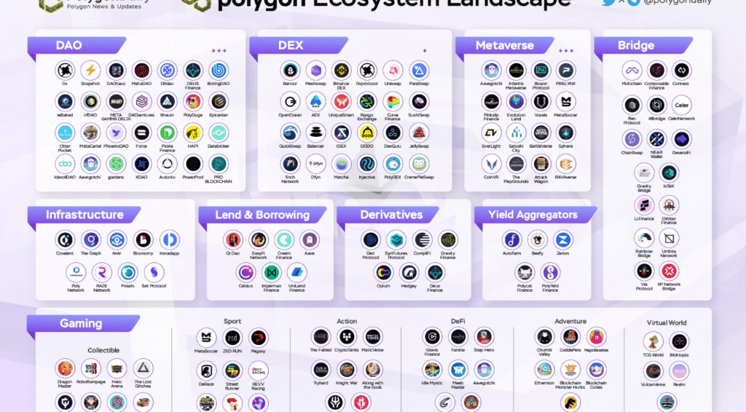Click the Ankr blue logo
This screenshot has width=746, height=412.
[x=117, y=240]
